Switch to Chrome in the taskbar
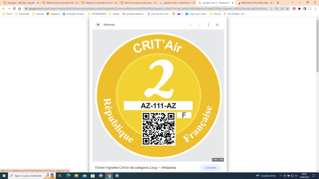 109,176
